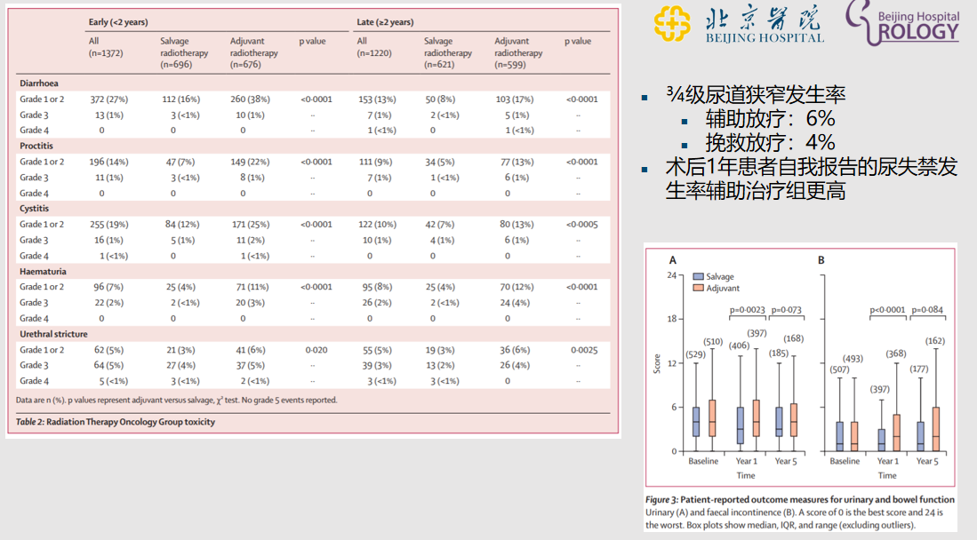
Task: Select the Urethral stricture section heading
Action: pyautogui.click(x=53, y=334)
